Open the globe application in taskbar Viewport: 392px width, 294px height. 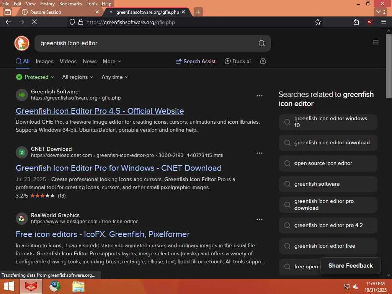coord(55,286)
